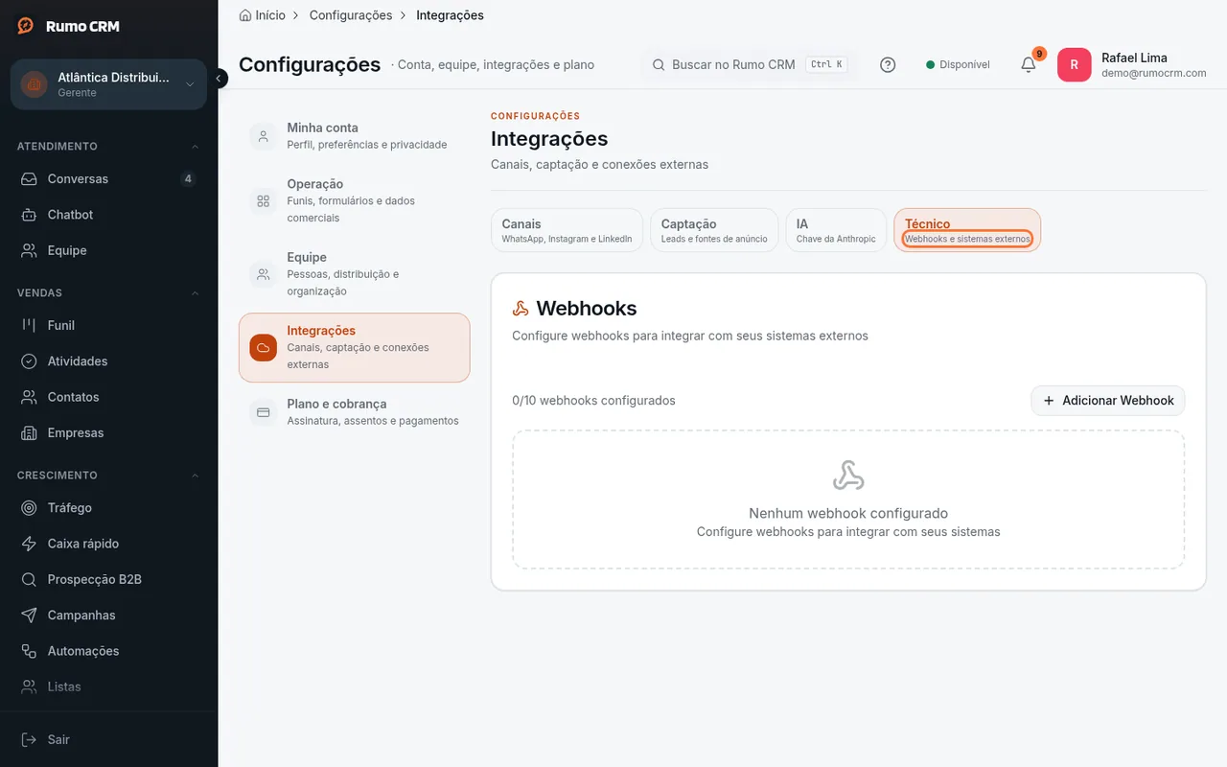Collapse the ATENDIMENTO section
This screenshot has width=1227, height=767.
(x=196, y=147)
